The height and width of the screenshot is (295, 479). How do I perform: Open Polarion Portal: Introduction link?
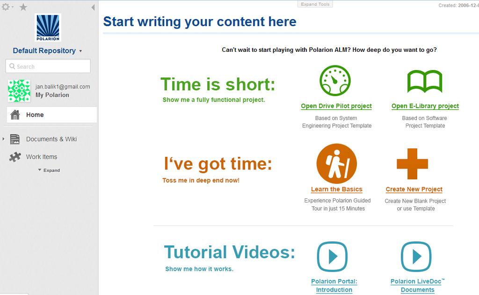coord(334,286)
